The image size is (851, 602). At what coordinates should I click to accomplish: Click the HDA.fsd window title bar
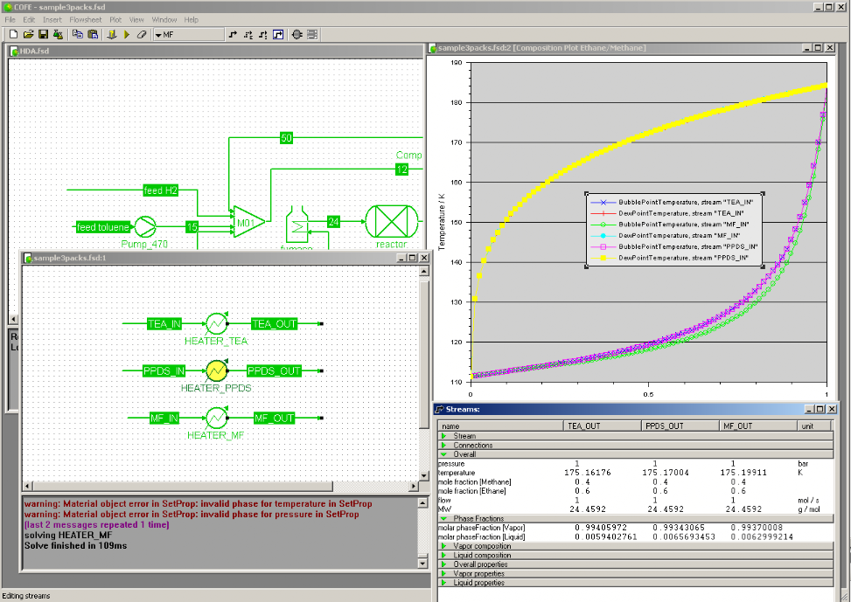(215, 51)
